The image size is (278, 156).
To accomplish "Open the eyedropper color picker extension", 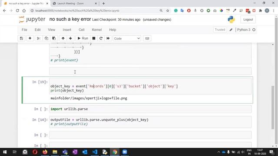I will [235, 10].
